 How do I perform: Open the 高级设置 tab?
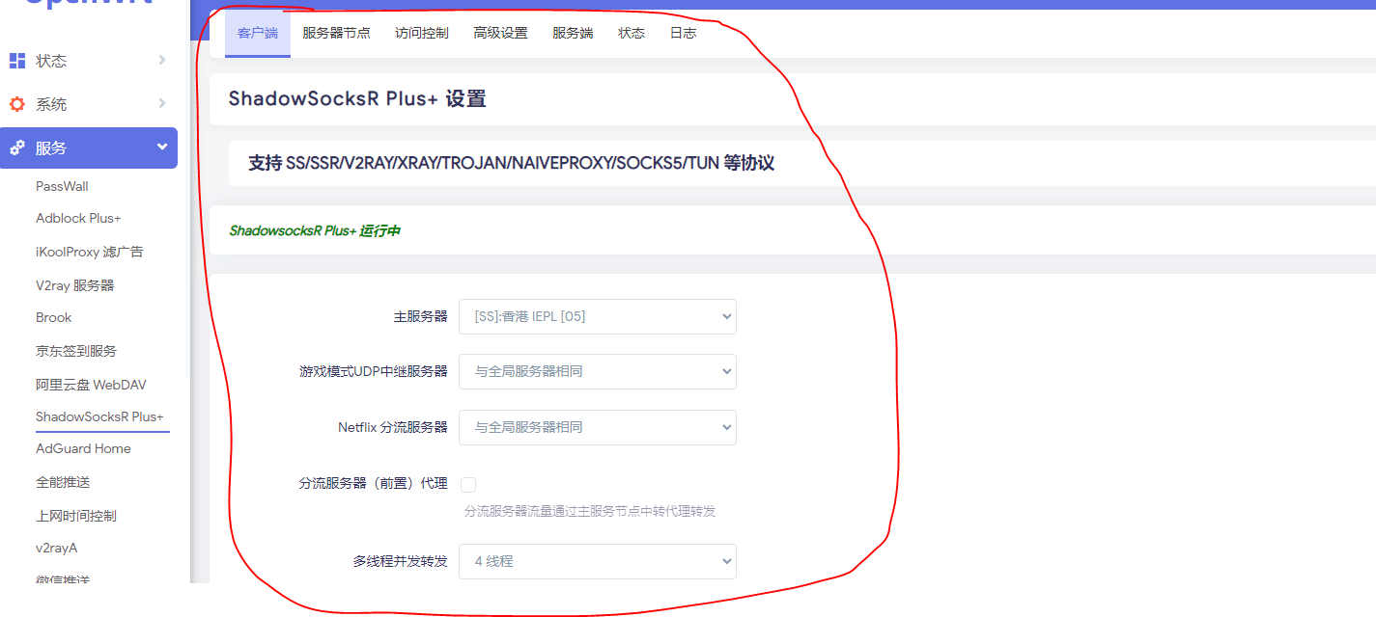pyautogui.click(x=501, y=33)
